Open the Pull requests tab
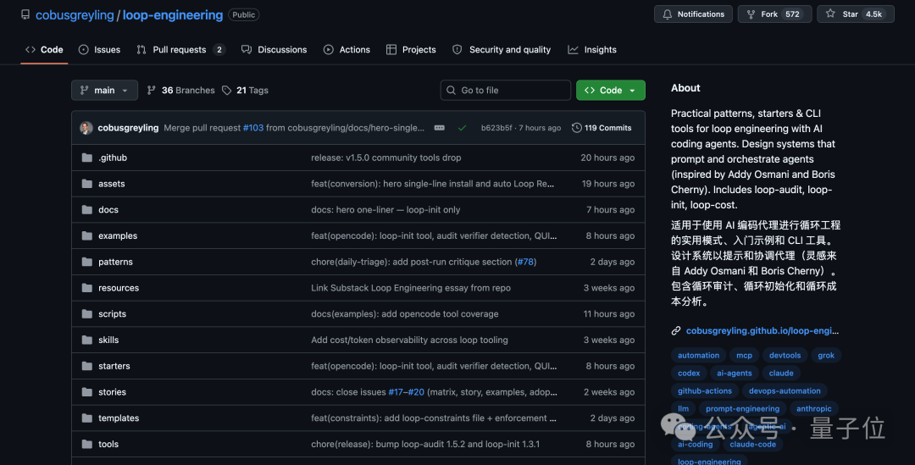 (x=180, y=50)
